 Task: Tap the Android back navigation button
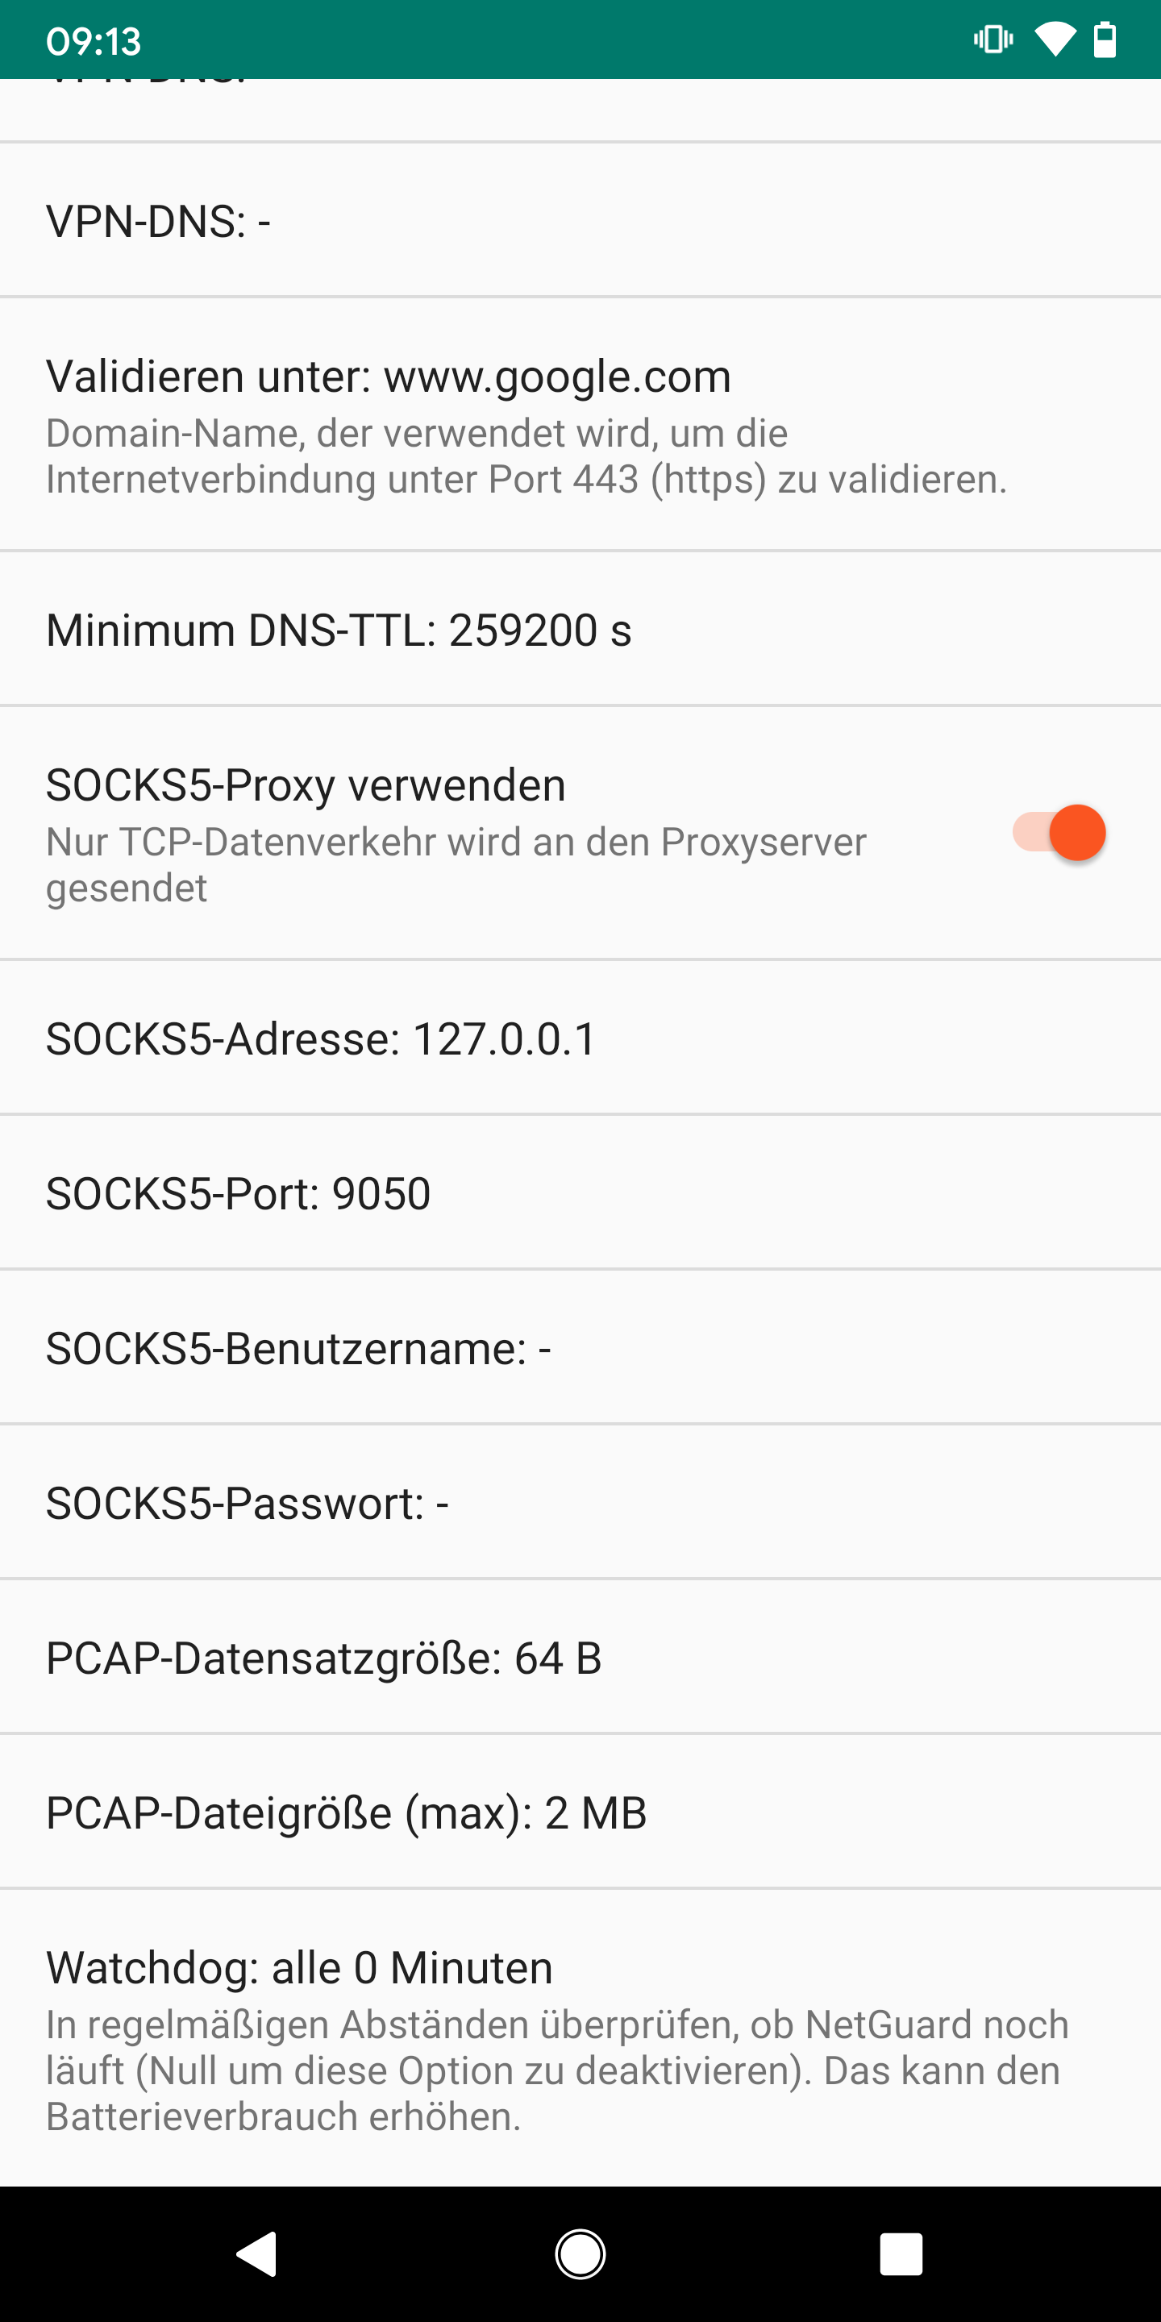pos(257,2253)
